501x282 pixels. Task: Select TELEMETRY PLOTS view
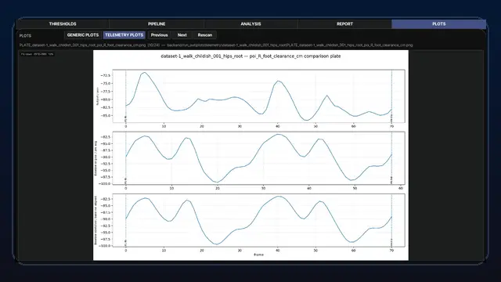[x=124, y=35]
